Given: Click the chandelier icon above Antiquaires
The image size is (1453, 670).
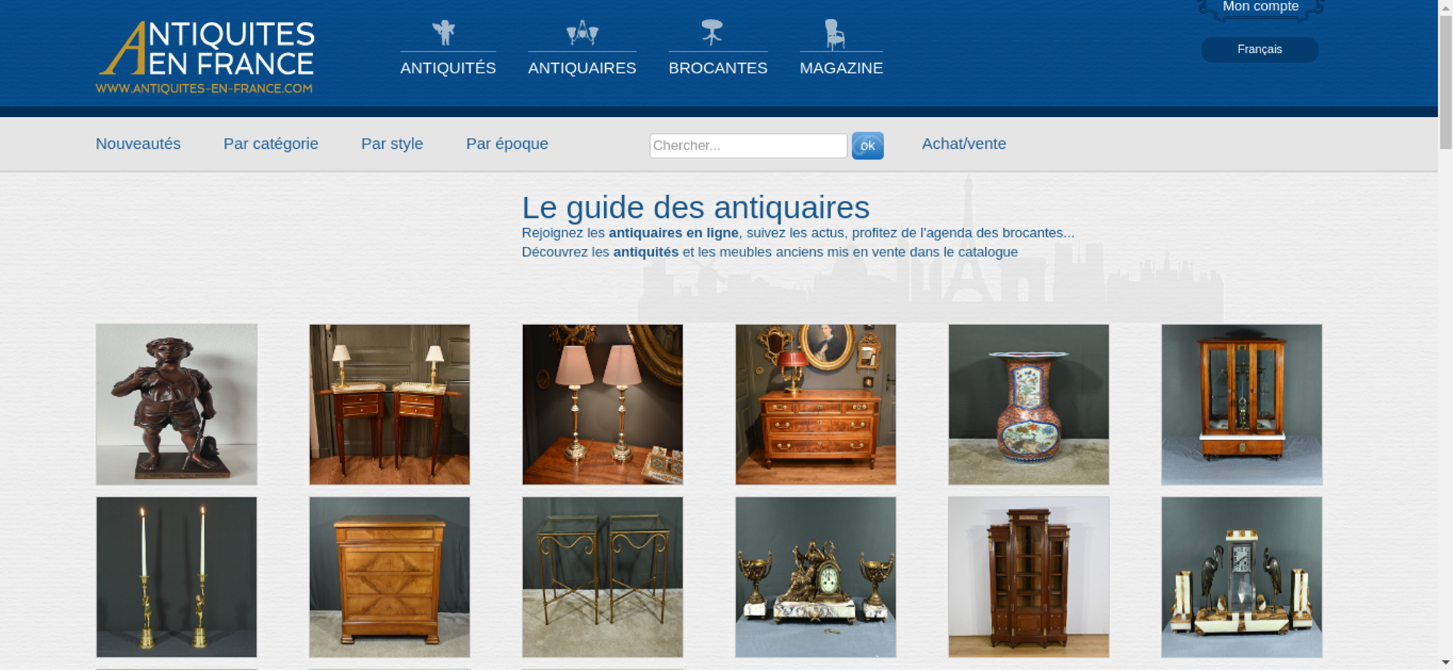Looking at the screenshot, I should [x=582, y=33].
